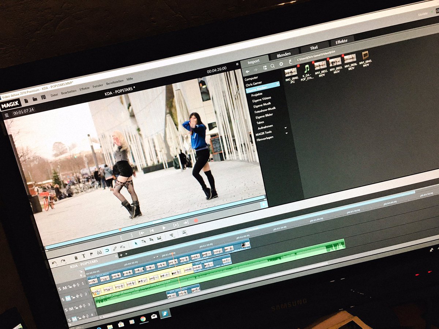
Task: Add a new movie tab with plus
Action: [x=121, y=255]
